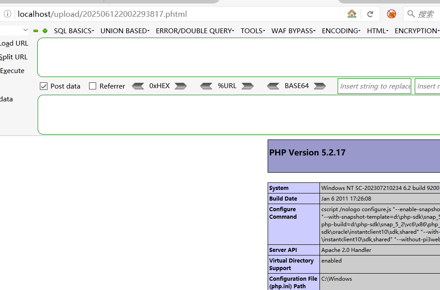Image resolution: width=440 pixels, height=290 pixels.
Task: Click the blocked-content extension icon
Action: click(391, 14)
